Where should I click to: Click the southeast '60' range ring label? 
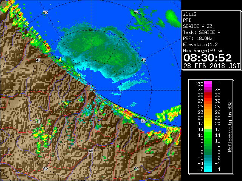[136, 169]
